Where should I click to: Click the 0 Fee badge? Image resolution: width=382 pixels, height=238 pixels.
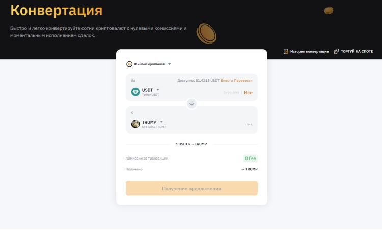pyautogui.click(x=251, y=158)
